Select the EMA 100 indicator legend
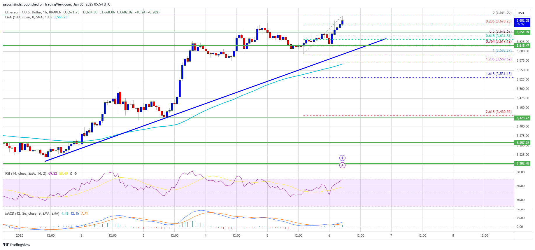535x250 pixels. [x=28, y=18]
